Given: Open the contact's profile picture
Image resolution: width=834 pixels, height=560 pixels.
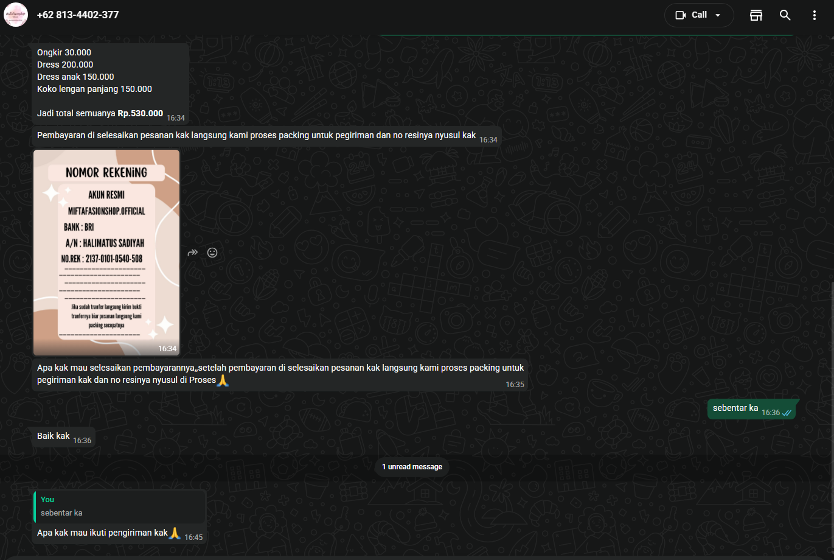Looking at the screenshot, I should (16, 15).
